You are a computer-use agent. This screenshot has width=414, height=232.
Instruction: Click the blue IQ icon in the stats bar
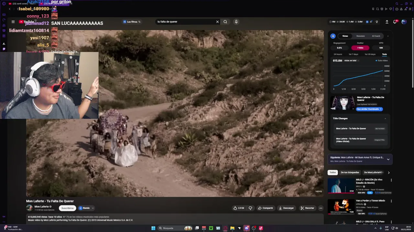[x=367, y=22]
